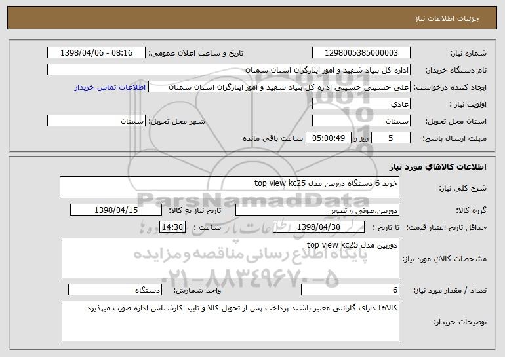Click the price validity date field 1398/04/30
The width and height of the screenshot is (505, 357).
(319, 227)
